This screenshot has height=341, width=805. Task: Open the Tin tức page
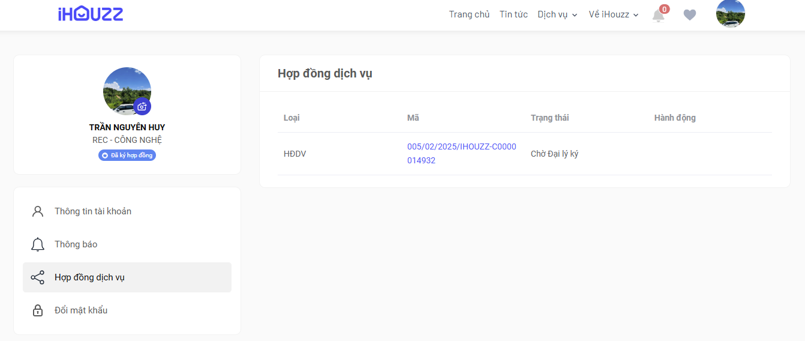click(513, 14)
